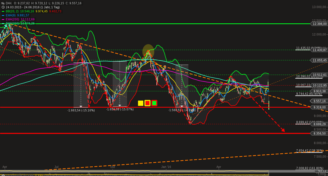
Task: Click the cyan SMA(200) indicator marker
Action: pos(3,23)
